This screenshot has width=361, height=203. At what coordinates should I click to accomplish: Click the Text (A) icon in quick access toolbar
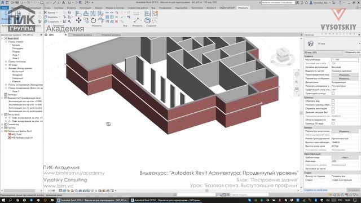[63, 2]
